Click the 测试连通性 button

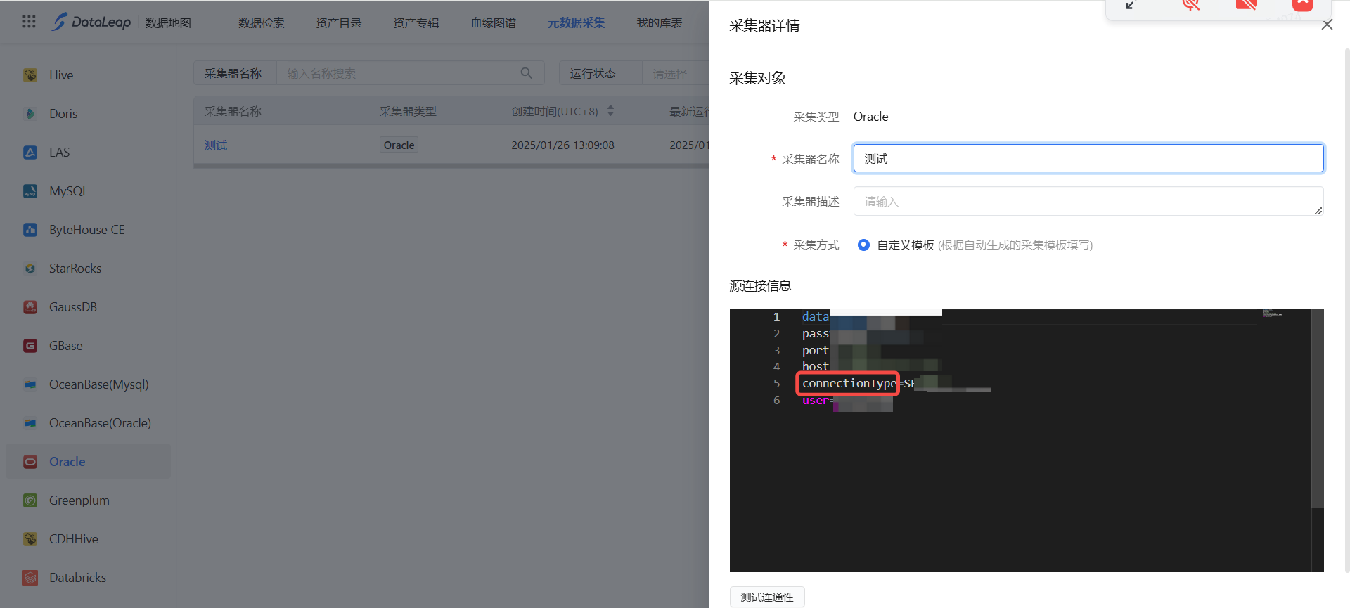(x=767, y=597)
